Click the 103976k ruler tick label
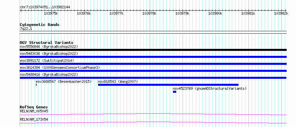 click(84, 13)
